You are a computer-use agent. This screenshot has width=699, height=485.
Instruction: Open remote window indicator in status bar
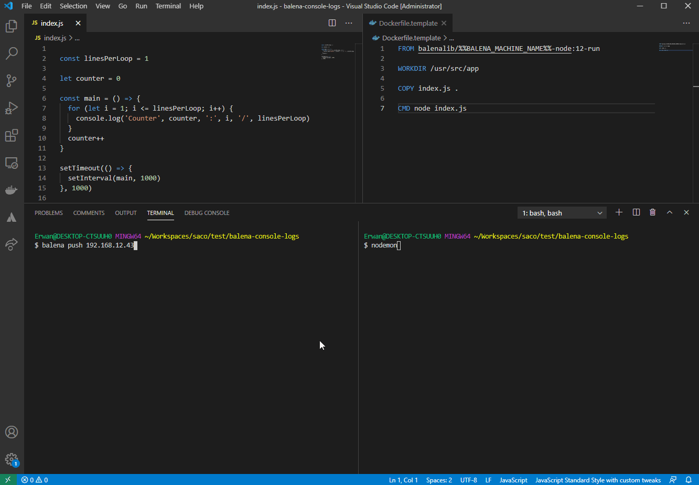[x=8, y=480]
